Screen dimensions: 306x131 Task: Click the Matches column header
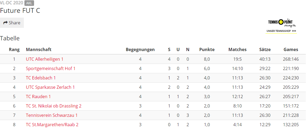point(238,49)
